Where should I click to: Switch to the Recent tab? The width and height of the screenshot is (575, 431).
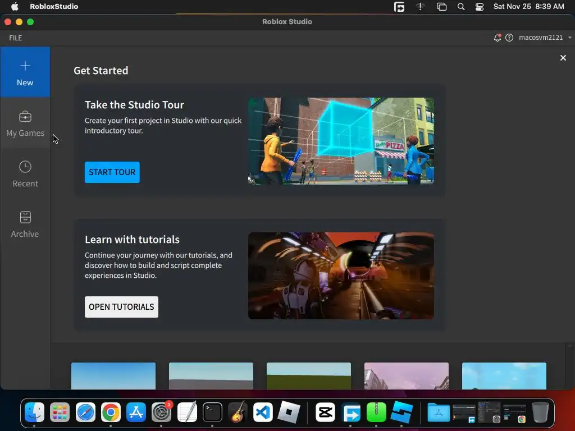[x=25, y=174]
